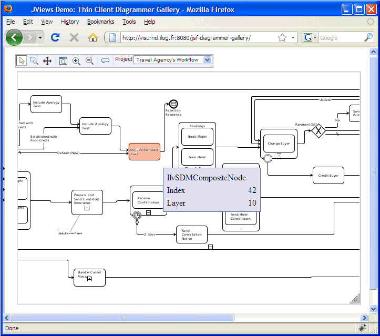Go to the Firefox home page

pos(93,37)
